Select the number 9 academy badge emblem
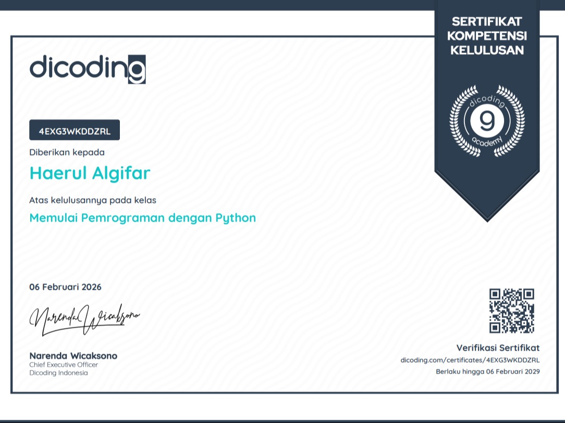Viewport: 565px width, 423px height. point(487,121)
